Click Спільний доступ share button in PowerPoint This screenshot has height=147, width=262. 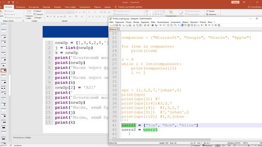[255, 7]
